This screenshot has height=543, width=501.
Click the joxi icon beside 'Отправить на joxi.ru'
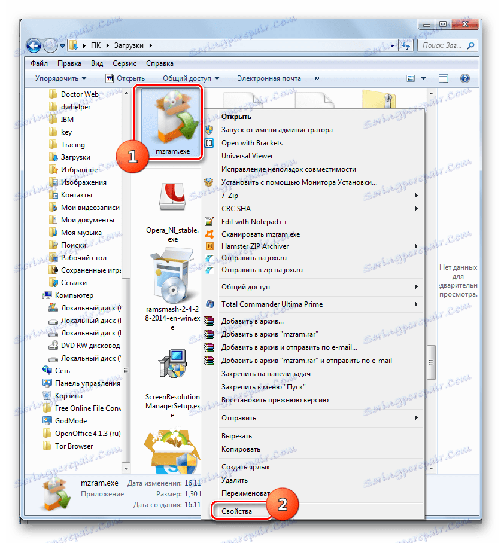[x=209, y=258]
